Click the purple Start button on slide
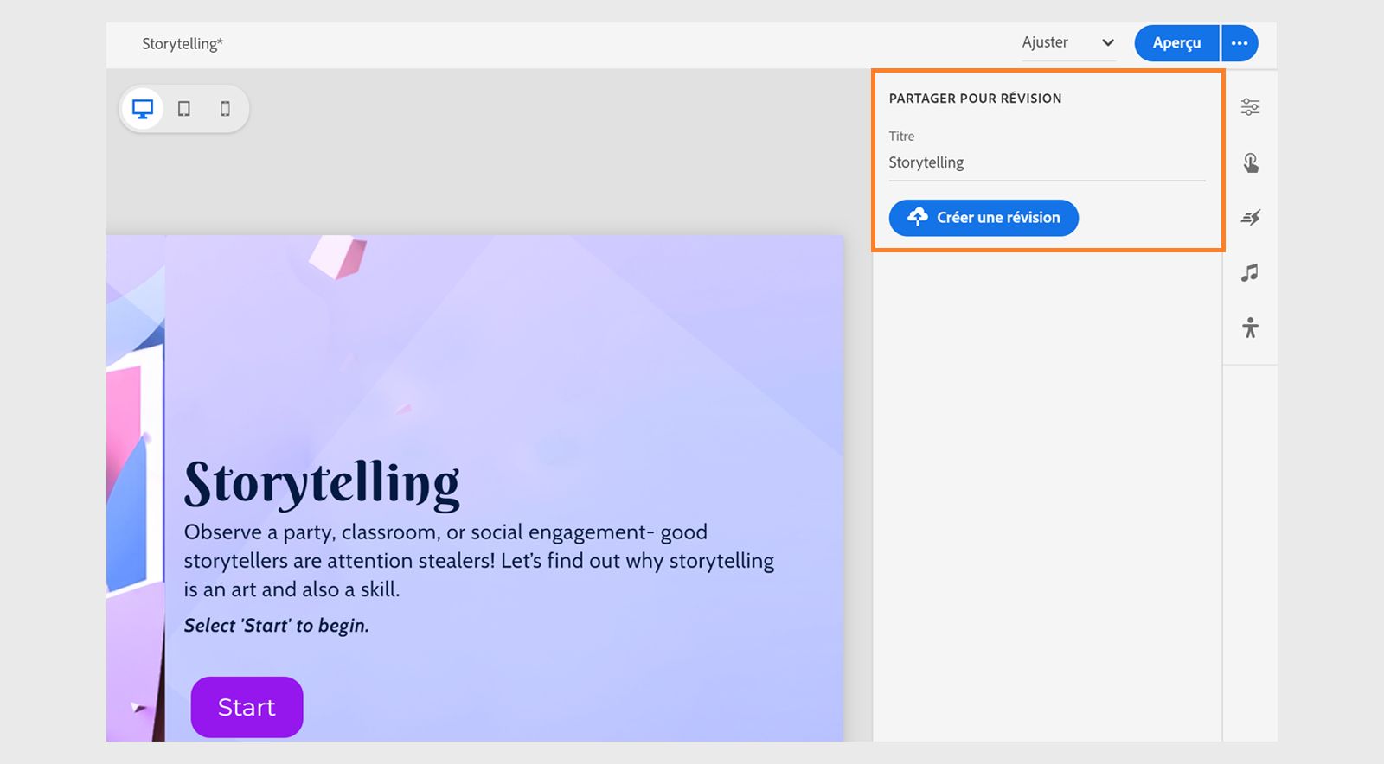1384x764 pixels. click(247, 707)
